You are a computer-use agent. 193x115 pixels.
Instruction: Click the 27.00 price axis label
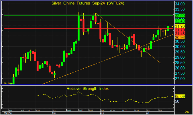pyautogui.click(x=180, y=79)
